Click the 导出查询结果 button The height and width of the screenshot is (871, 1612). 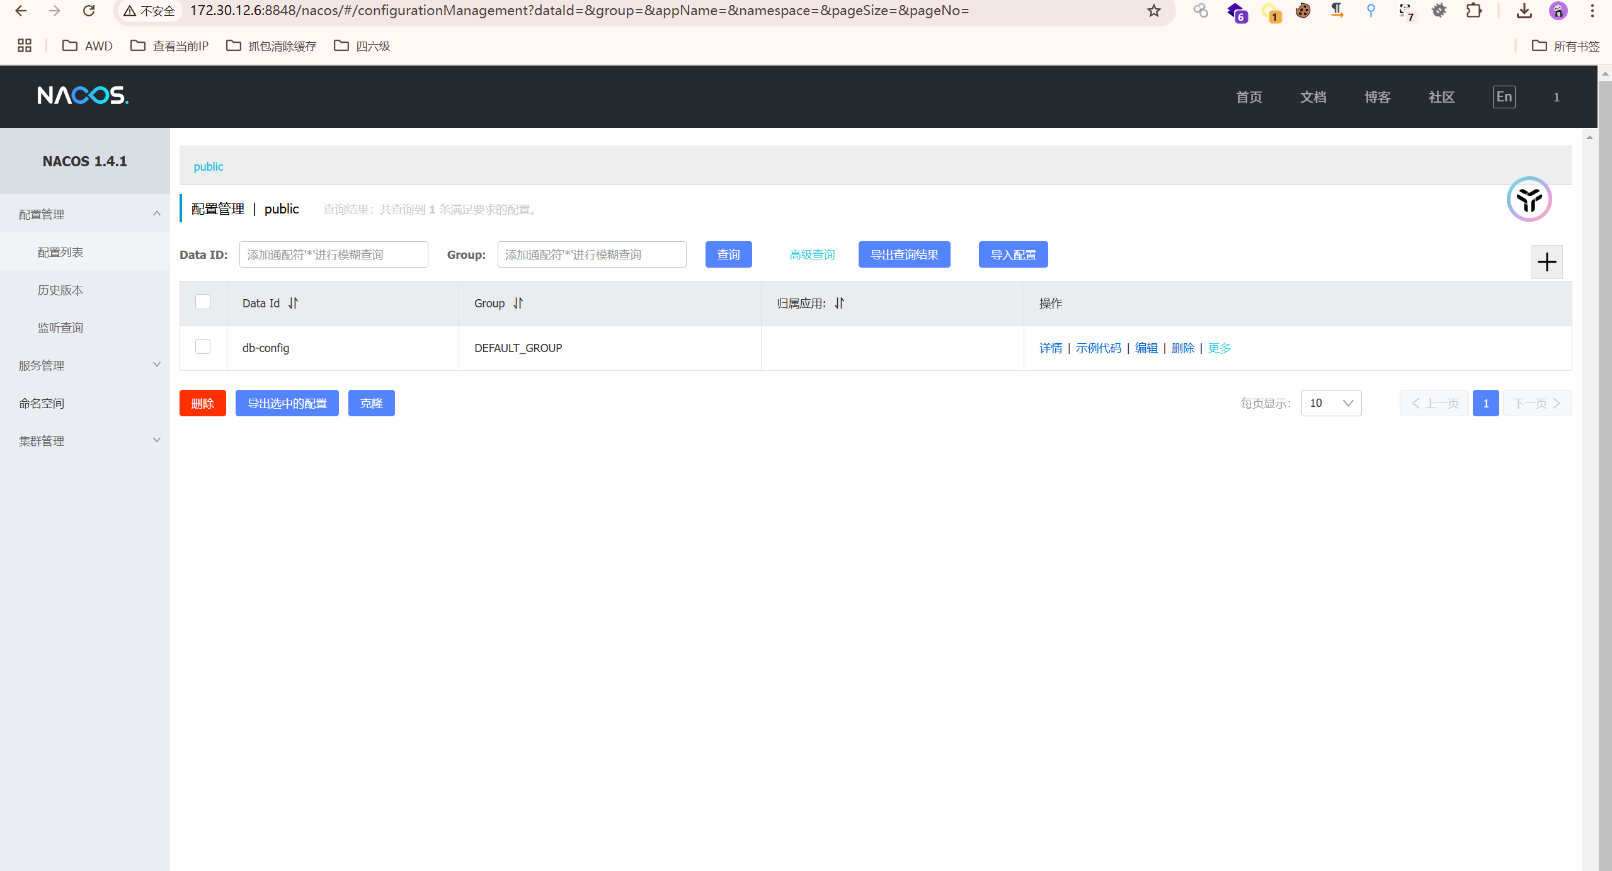(904, 254)
